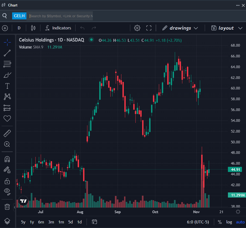Open the candlestick chart style selector

click(33, 28)
